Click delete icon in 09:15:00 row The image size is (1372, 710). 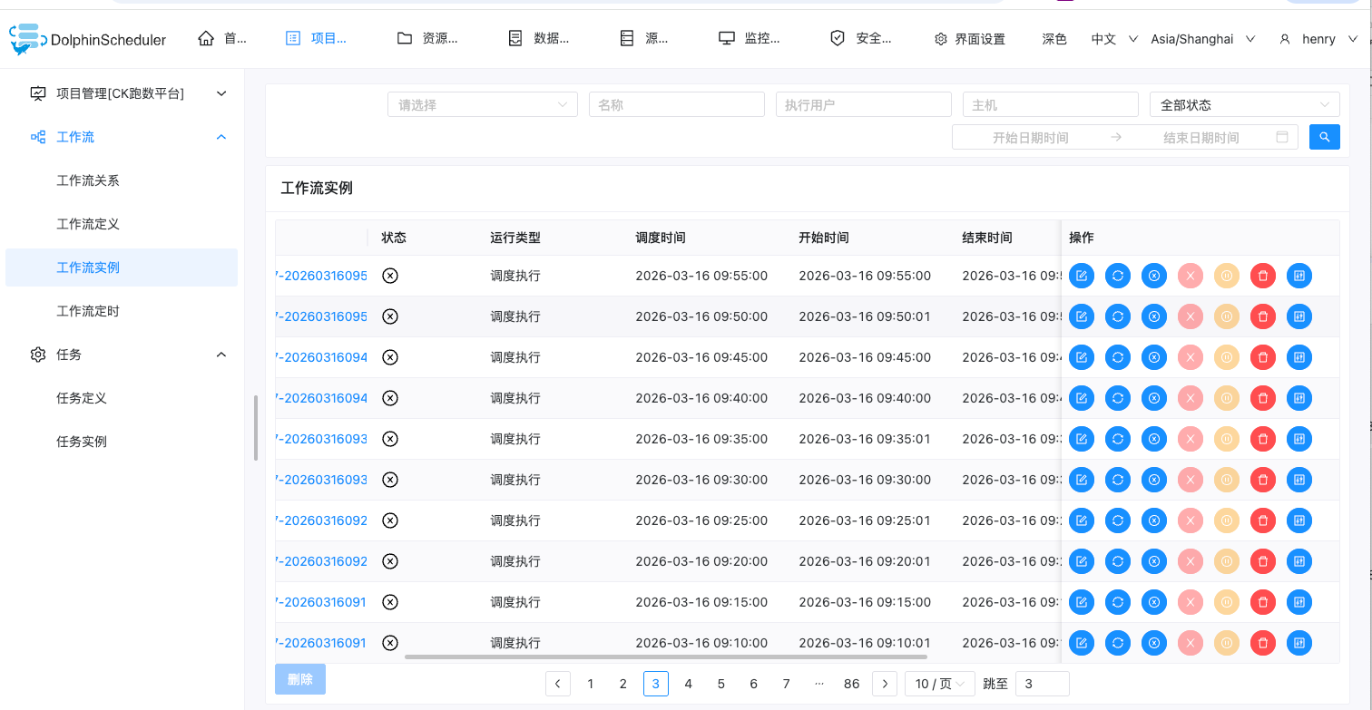coord(1263,602)
